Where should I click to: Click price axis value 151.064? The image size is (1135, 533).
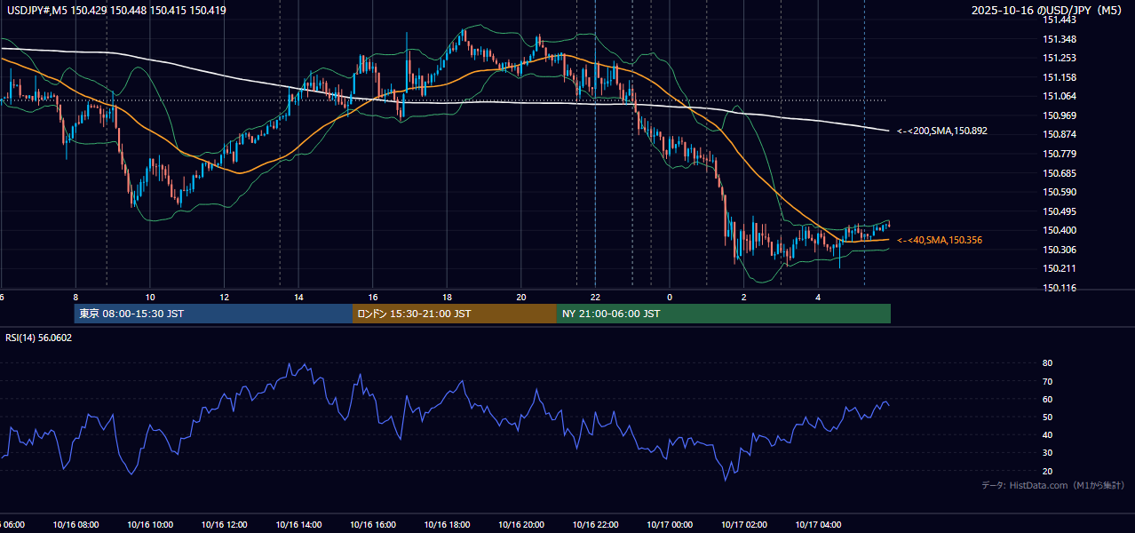tap(1060, 97)
